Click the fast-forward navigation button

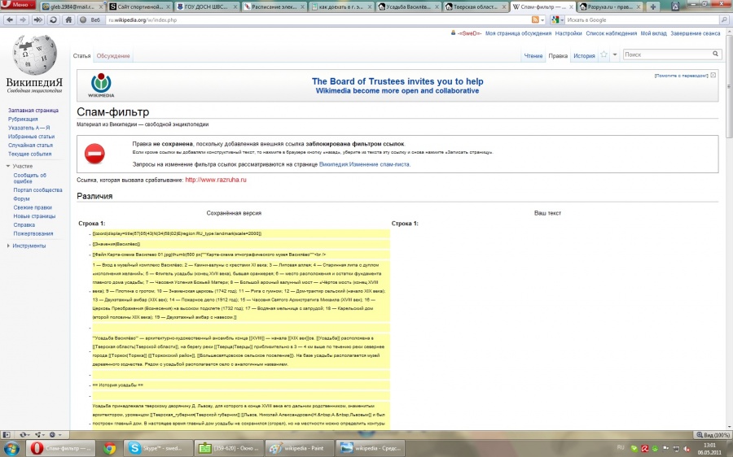click(37, 20)
